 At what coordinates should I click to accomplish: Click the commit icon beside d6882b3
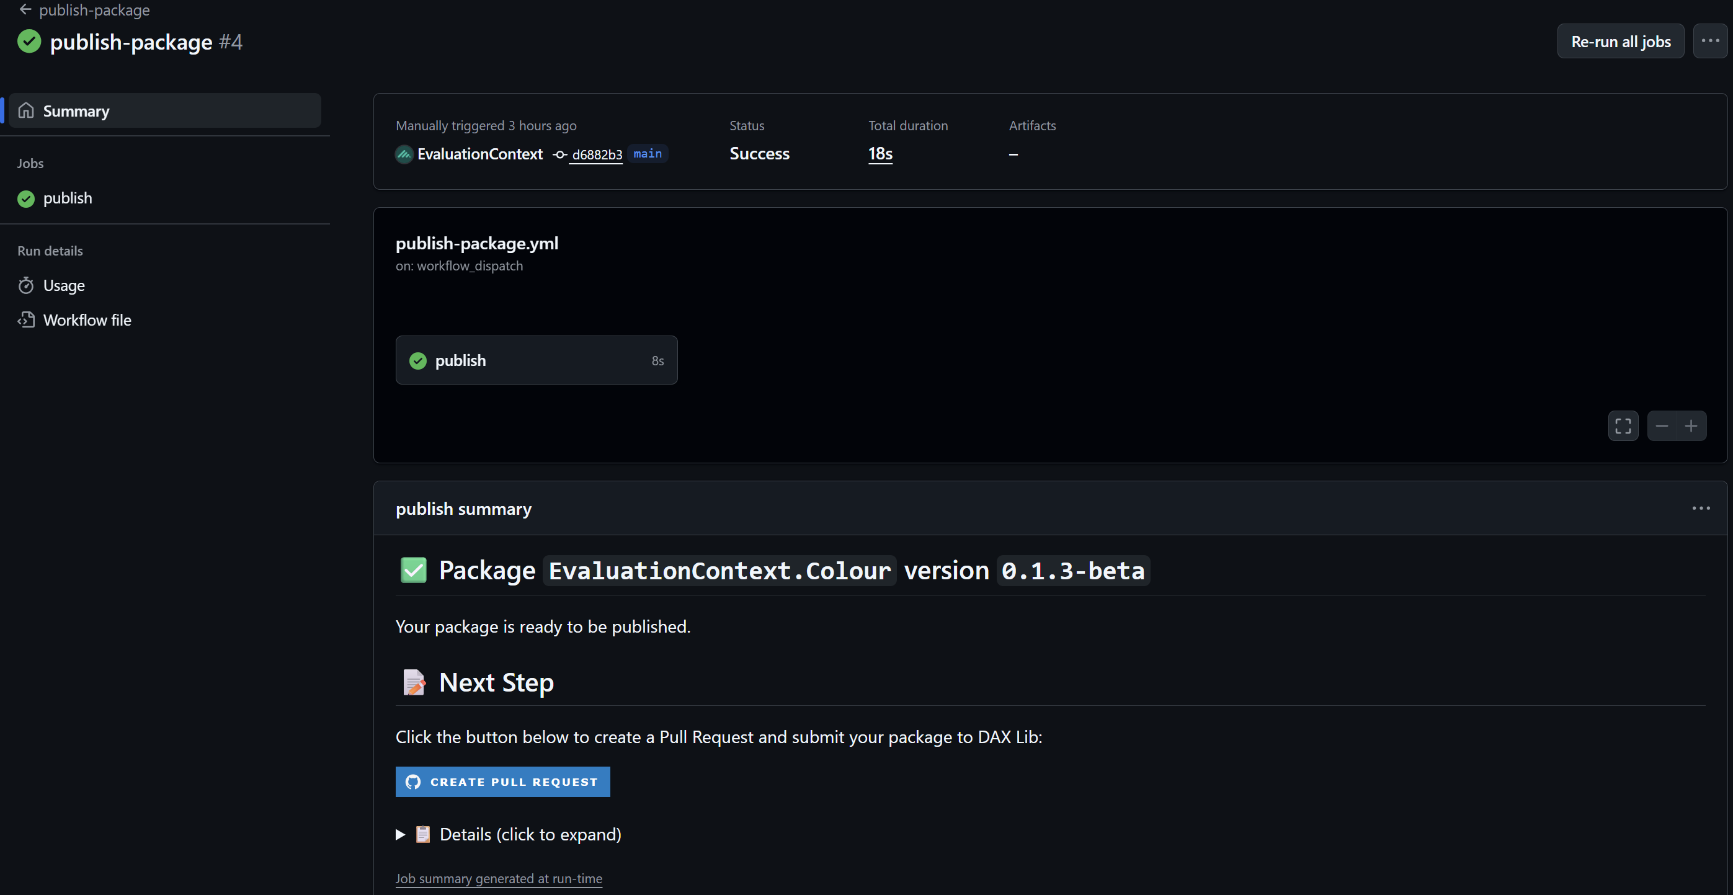click(559, 154)
